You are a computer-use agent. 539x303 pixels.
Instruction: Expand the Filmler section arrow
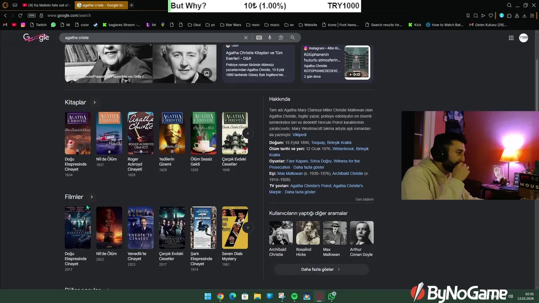(91, 197)
